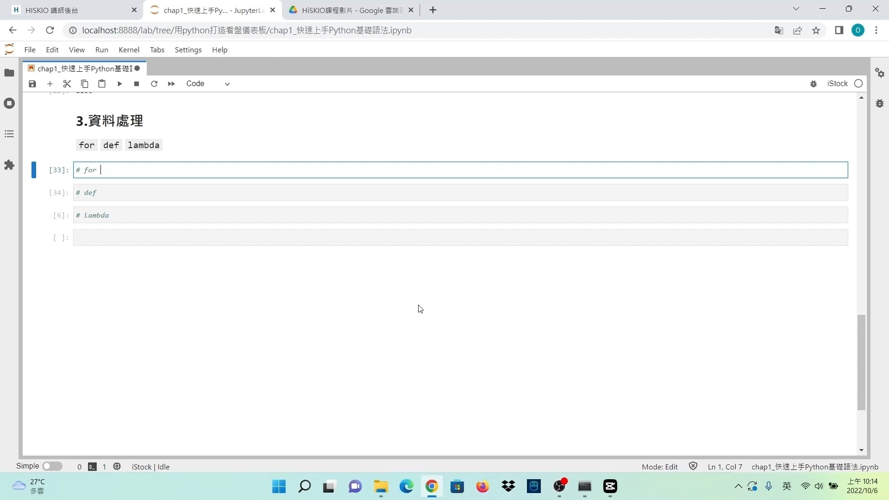Toggle the Simple mode switch

tap(52, 466)
